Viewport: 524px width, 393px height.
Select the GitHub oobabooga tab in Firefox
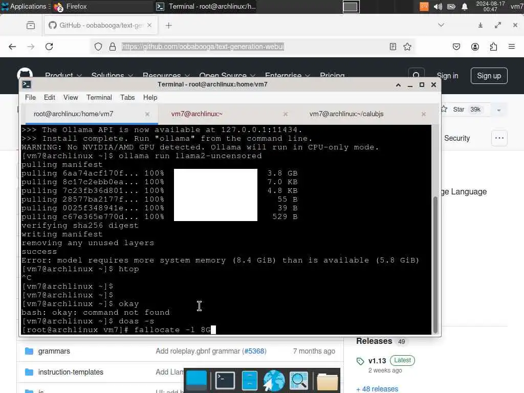pos(100,25)
